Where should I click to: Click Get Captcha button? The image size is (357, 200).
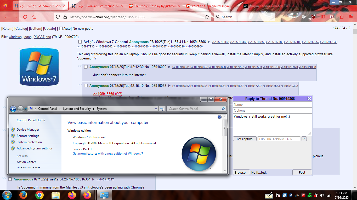click(x=245, y=139)
